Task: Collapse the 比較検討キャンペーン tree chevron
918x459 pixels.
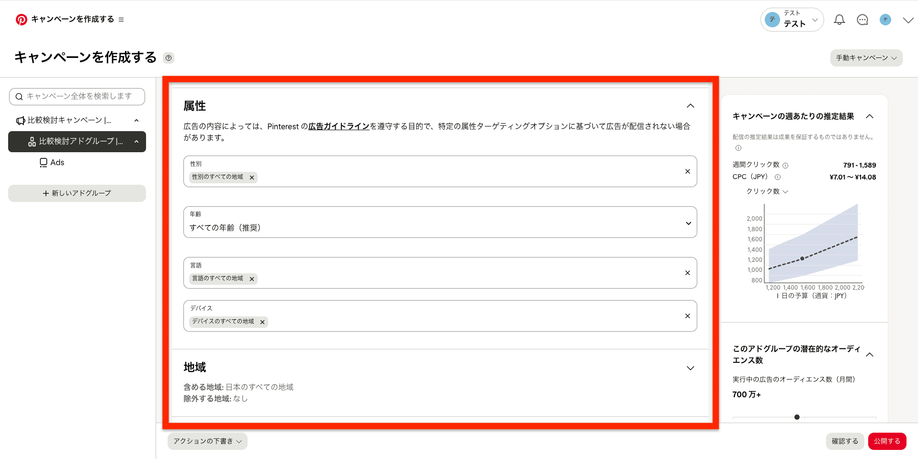Action: (136, 121)
